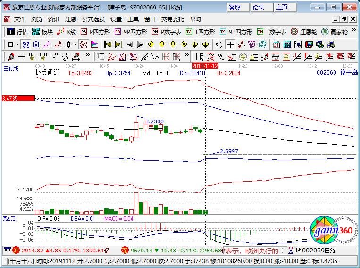
Task: Click the news ticker stepper arrows
Action: coord(283,251)
